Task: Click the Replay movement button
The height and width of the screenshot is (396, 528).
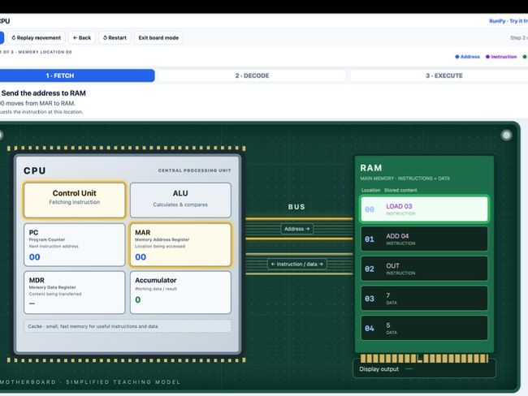Action: (x=37, y=37)
